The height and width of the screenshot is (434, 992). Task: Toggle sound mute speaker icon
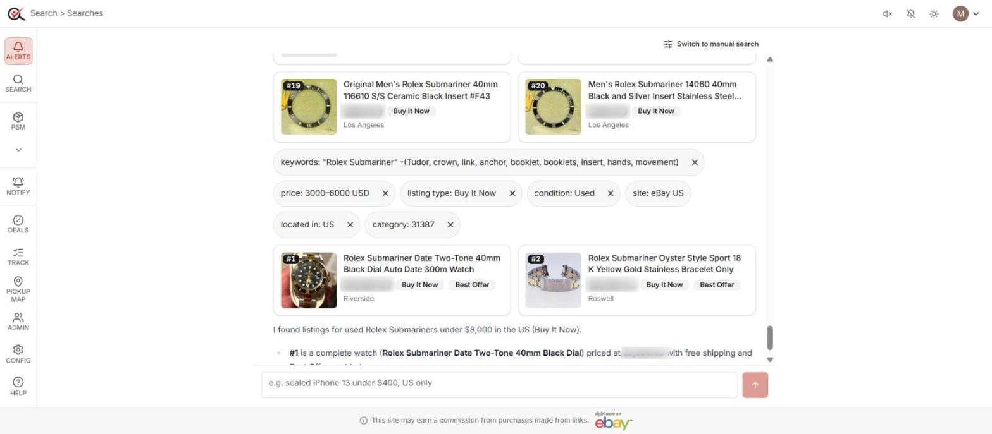point(887,14)
